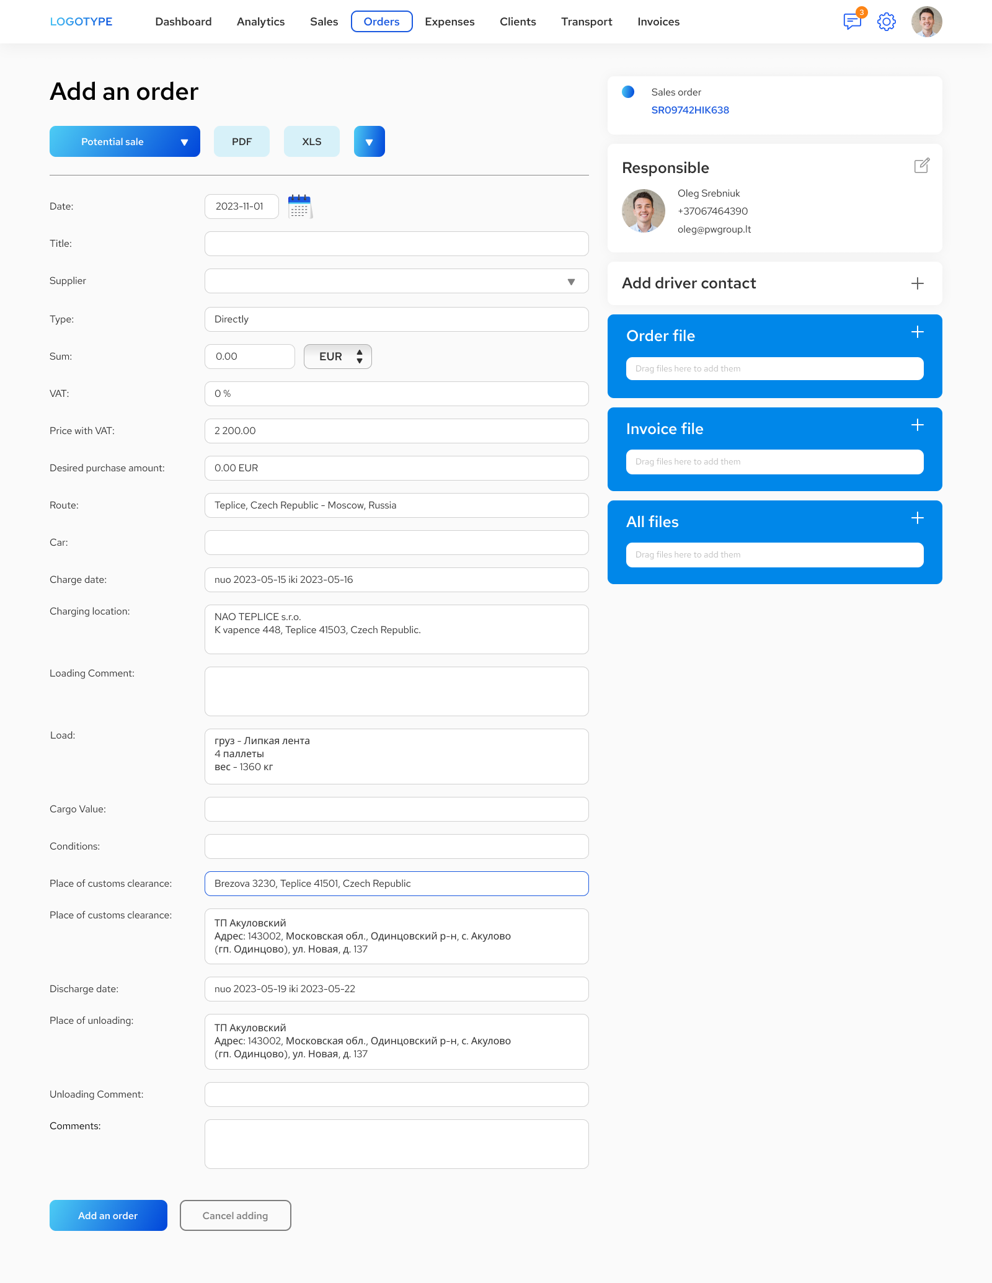Go to the Clients menu

pos(518,22)
